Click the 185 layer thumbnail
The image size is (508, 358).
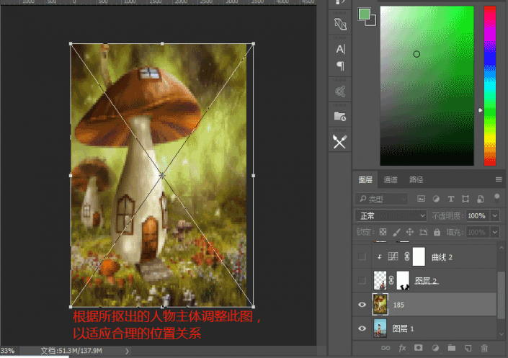tap(380, 305)
